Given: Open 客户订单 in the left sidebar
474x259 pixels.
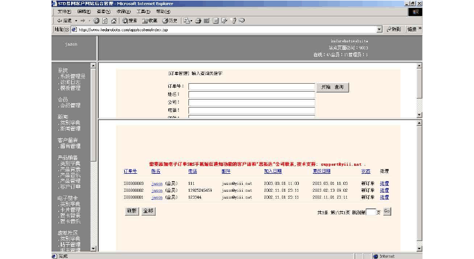Looking at the screenshot, I should (x=70, y=186).
